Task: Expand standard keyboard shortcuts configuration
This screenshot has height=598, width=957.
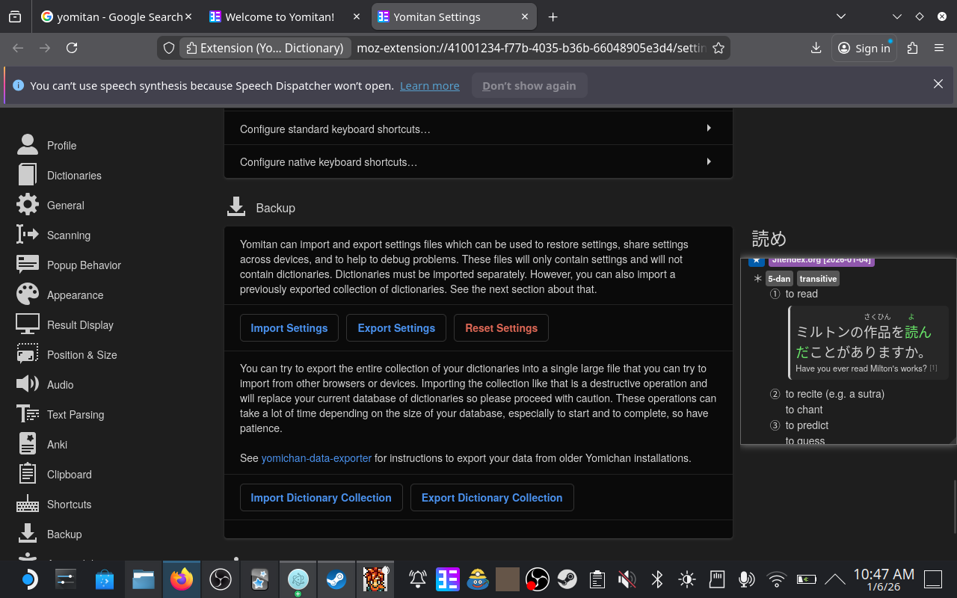Action: pyautogui.click(x=478, y=128)
